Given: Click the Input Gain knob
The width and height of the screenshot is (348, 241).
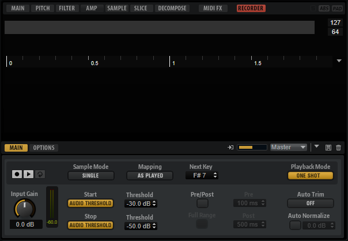Looking at the screenshot, I should pyautogui.click(x=25, y=208).
